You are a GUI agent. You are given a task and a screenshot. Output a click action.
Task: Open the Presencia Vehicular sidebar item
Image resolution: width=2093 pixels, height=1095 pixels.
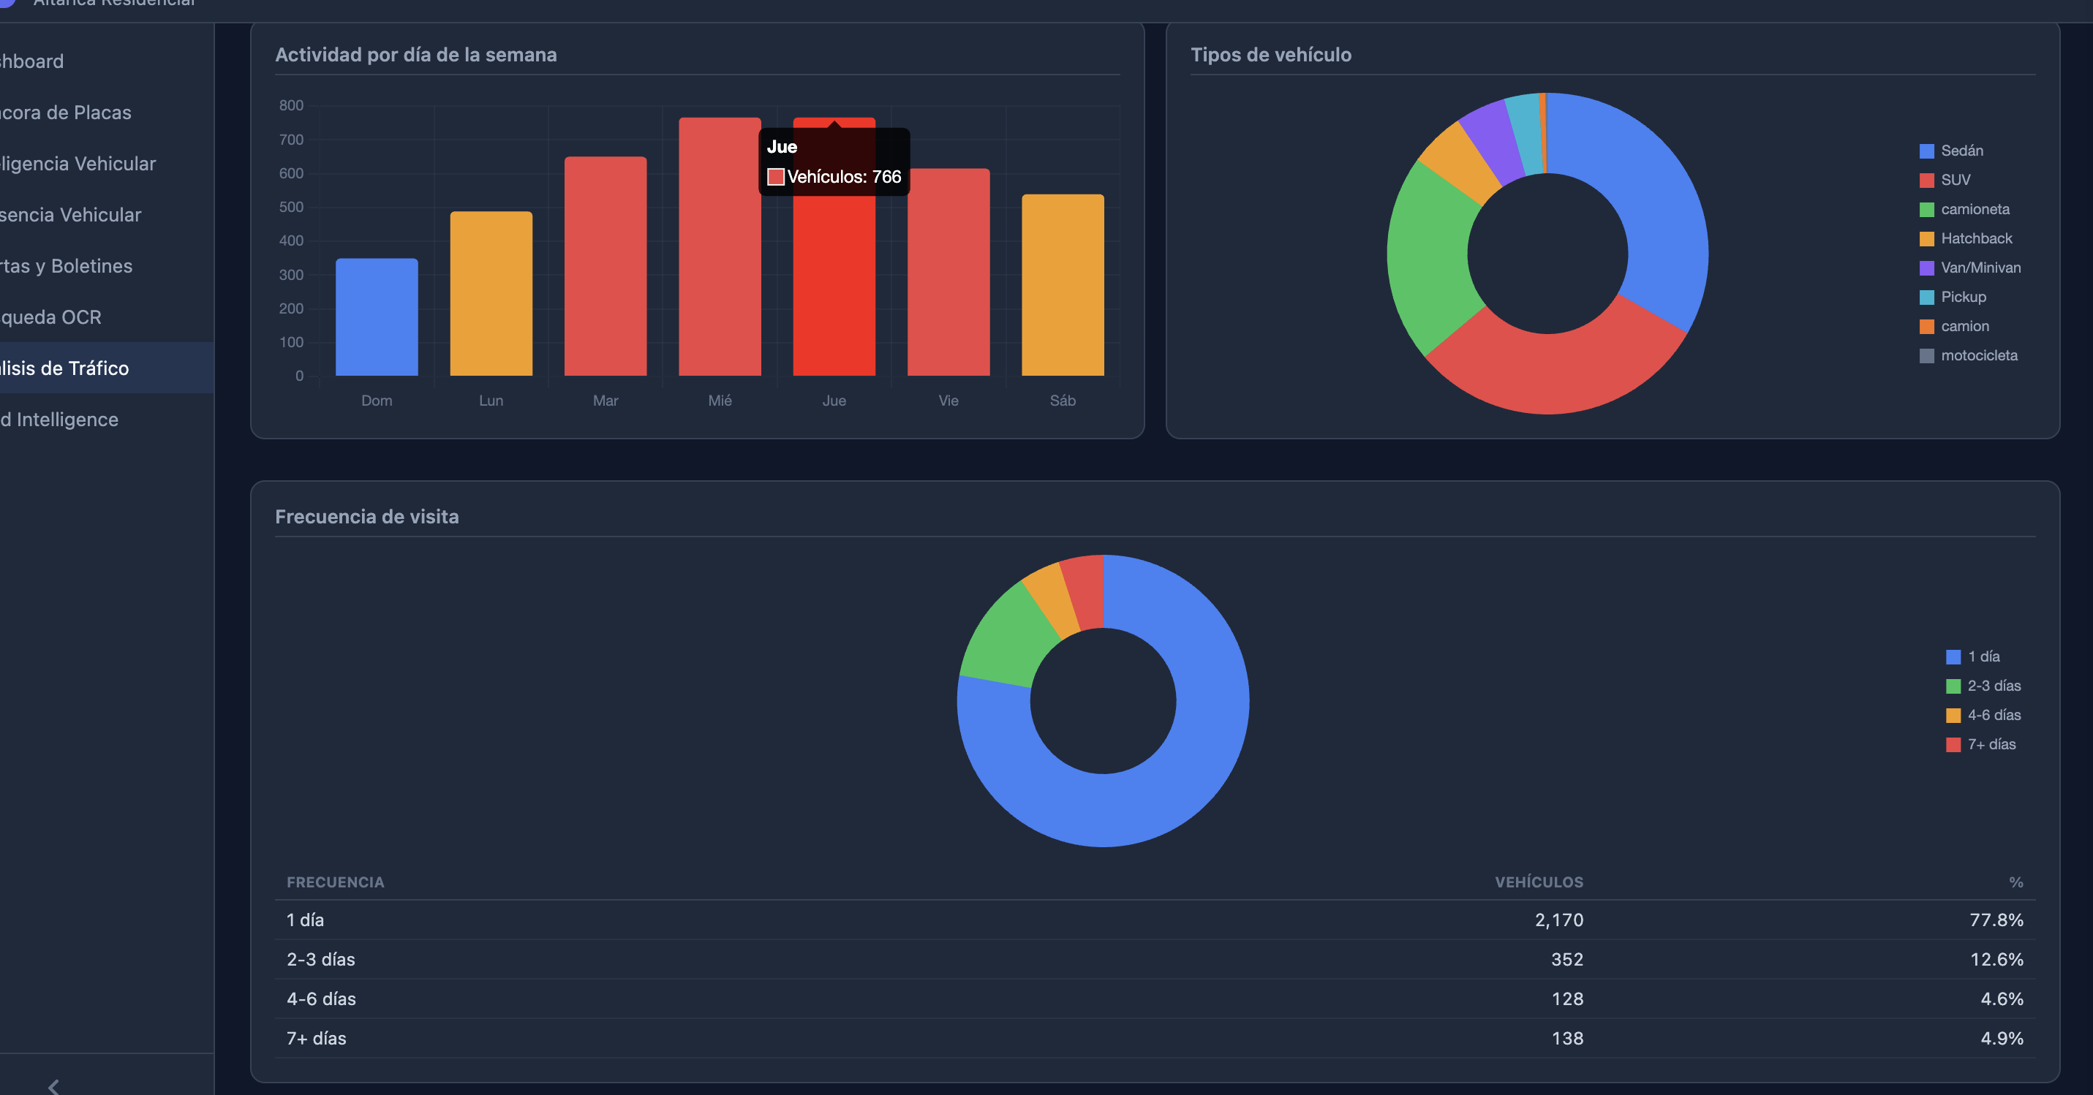click(x=72, y=214)
